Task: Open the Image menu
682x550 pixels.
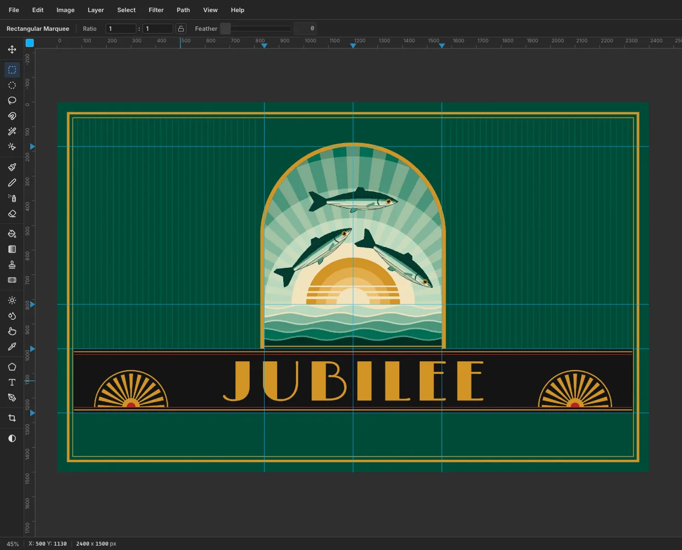Action: pos(65,10)
